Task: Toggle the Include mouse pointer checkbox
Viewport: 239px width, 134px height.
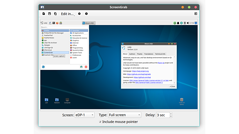Action: click(x=100, y=122)
